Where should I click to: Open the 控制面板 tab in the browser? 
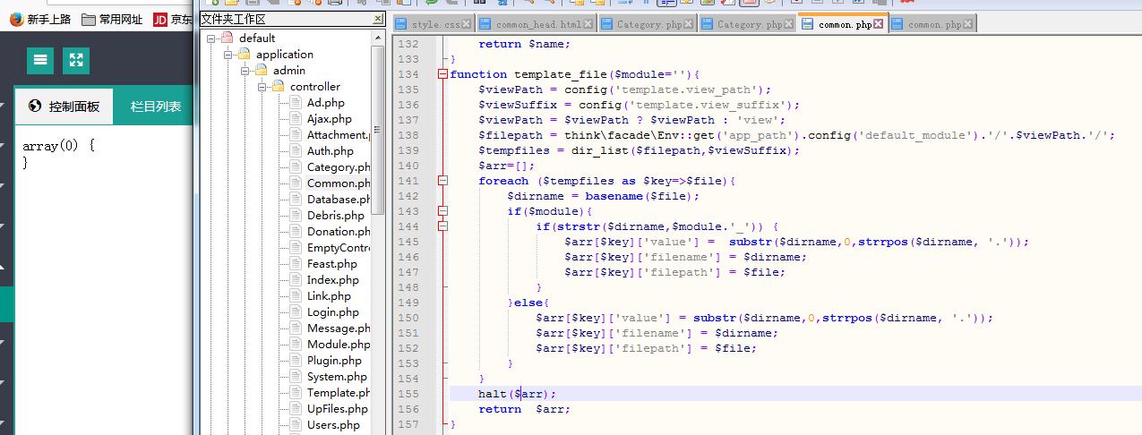click(64, 107)
